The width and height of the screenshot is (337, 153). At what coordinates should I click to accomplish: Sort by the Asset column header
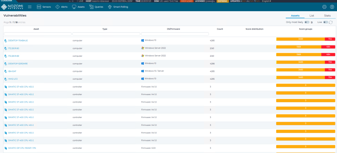click(x=36, y=29)
